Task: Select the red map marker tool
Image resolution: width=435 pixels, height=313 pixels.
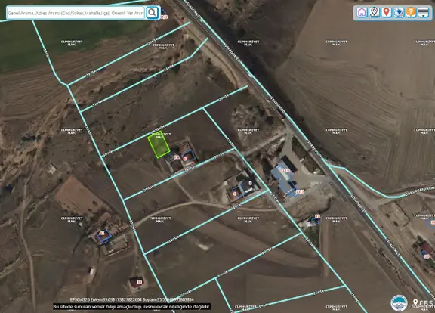Action: [x=387, y=12]
